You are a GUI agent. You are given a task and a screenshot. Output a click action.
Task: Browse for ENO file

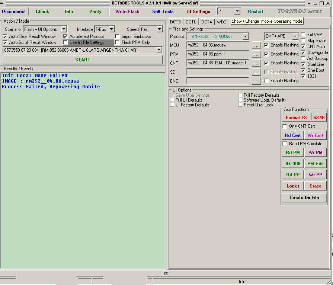(x=256, y=81)
